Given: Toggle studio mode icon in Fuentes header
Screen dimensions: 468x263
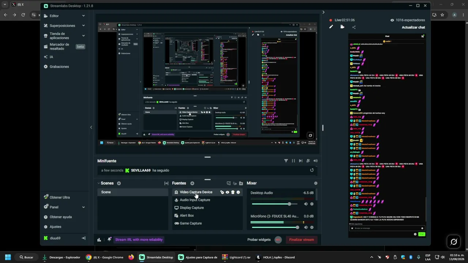Looking at the screenshot, I should (235, 183).
